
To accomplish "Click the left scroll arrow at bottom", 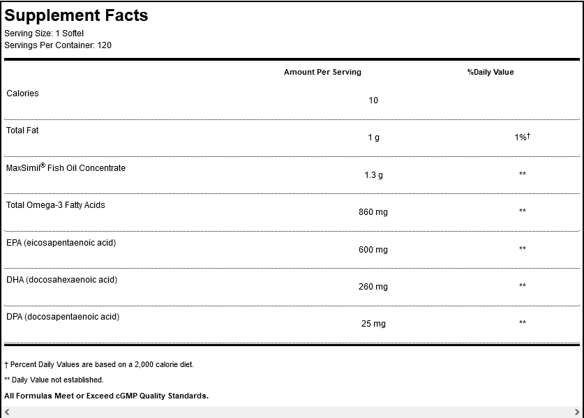I will point(7,412).
